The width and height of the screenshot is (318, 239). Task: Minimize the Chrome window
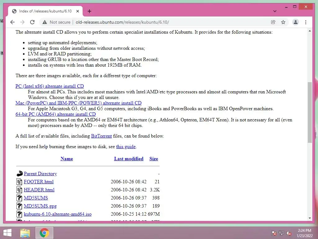click(286, 7)
